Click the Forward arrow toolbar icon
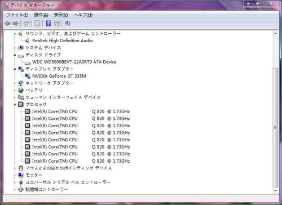This screenshot has width=282, height=205. coord(15,24)
